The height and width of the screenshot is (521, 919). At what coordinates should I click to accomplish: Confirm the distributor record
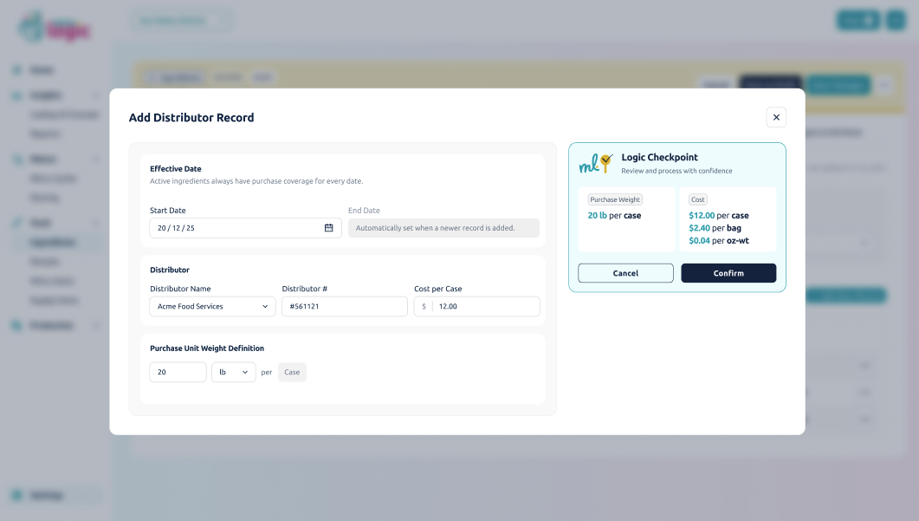tap(728, 273)
